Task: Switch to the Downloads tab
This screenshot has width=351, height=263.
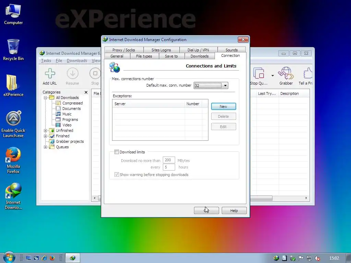Action: coord(199,56)
